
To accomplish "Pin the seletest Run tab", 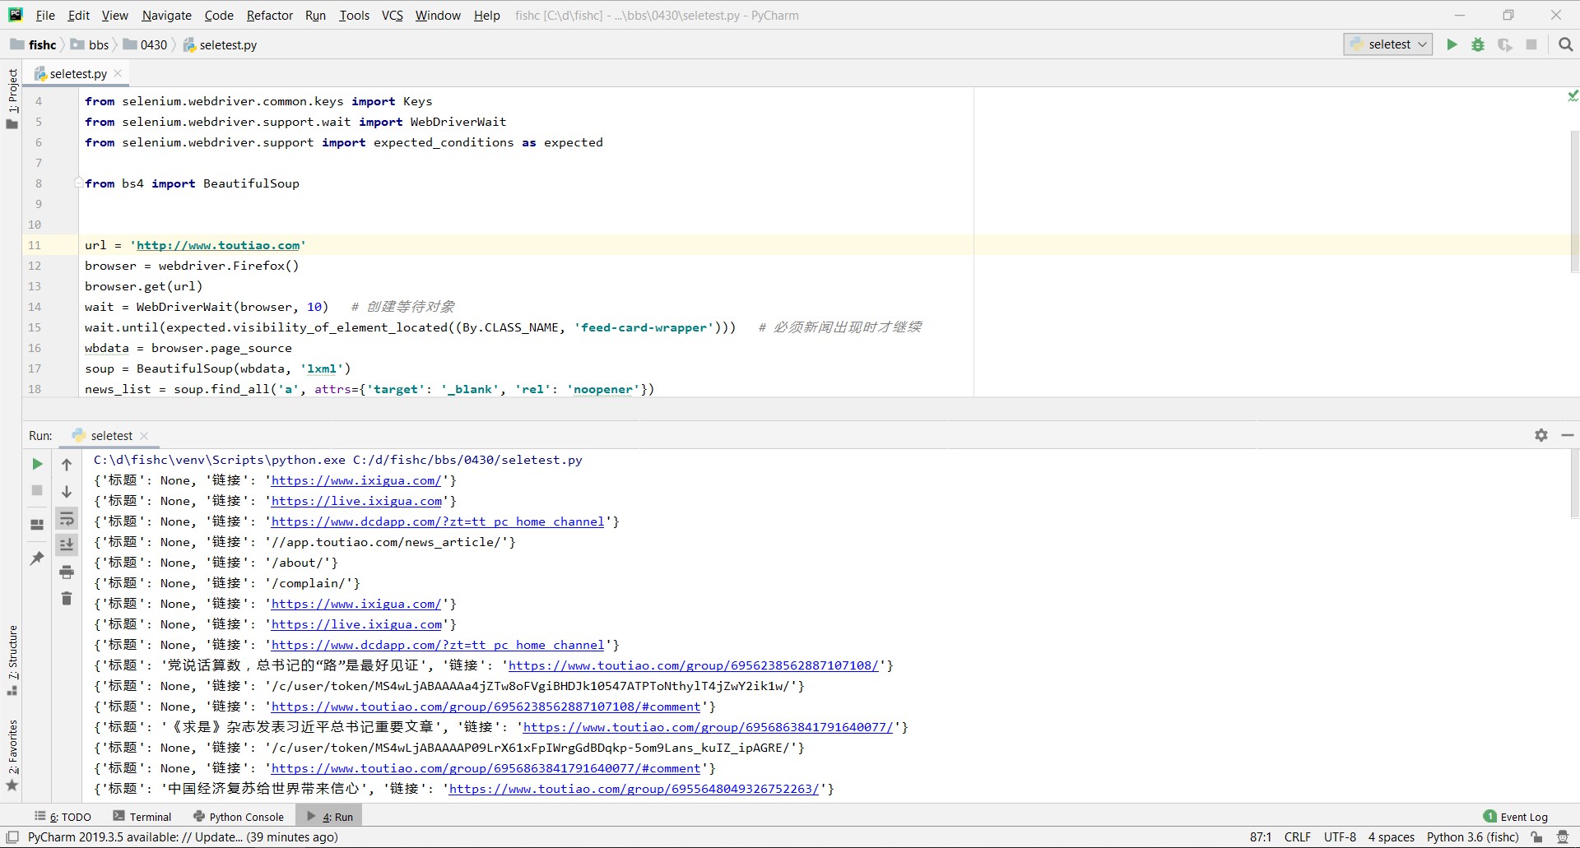I will [x=37, y=558].
